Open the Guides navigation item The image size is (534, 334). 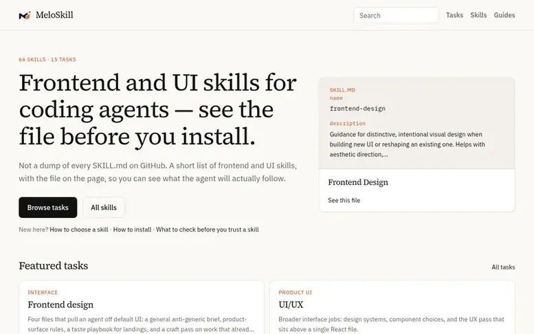click(x=504, y=15)
